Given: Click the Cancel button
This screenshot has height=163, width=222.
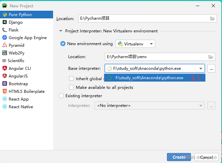Looking at the screenshot, I should tap(207, 157).
